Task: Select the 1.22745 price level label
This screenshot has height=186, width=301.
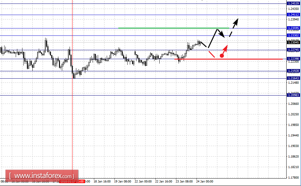Action: coord(293,50)
